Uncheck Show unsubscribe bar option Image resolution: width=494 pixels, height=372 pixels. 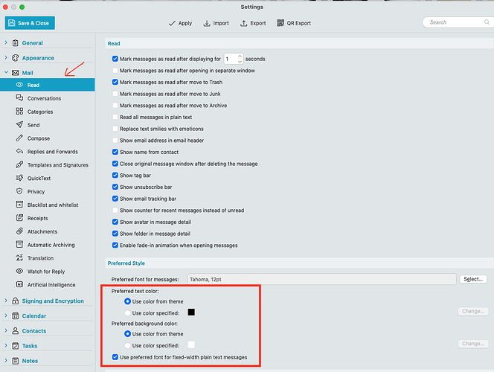(115, 187)
